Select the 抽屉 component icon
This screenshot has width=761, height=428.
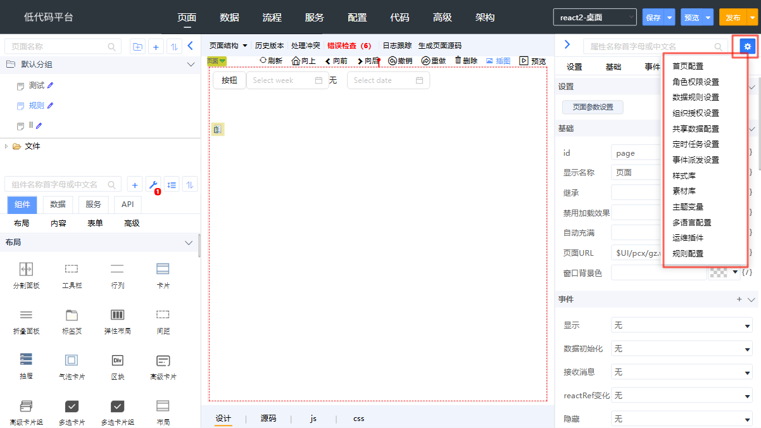(x=26, y=360)
